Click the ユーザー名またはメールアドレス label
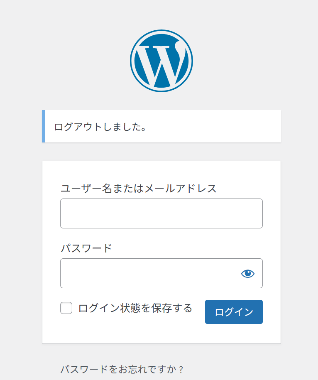The height and width of the screenshot is (380, 318). [x=139, y=188]
